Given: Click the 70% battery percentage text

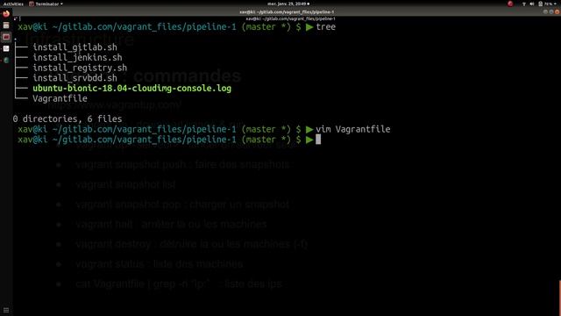Looking at the screenshot, I should point(549,4).
